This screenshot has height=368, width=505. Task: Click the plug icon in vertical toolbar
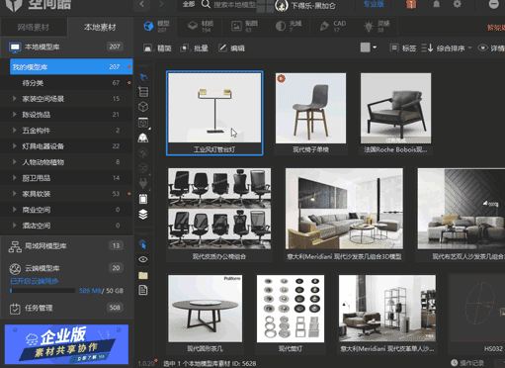click(143, 183)
